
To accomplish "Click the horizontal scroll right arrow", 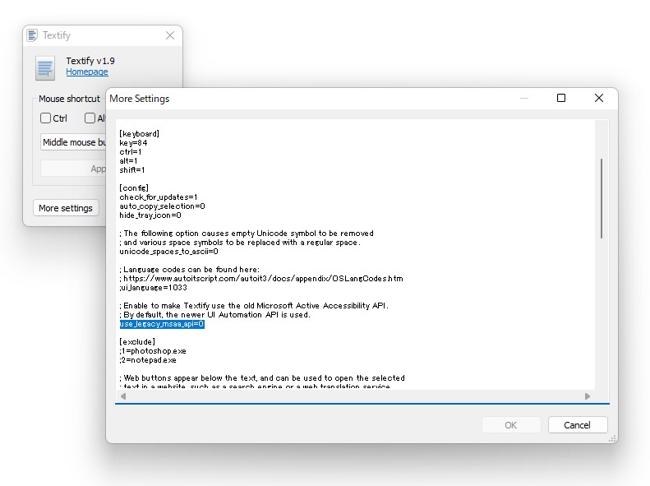I will point(588,396).
